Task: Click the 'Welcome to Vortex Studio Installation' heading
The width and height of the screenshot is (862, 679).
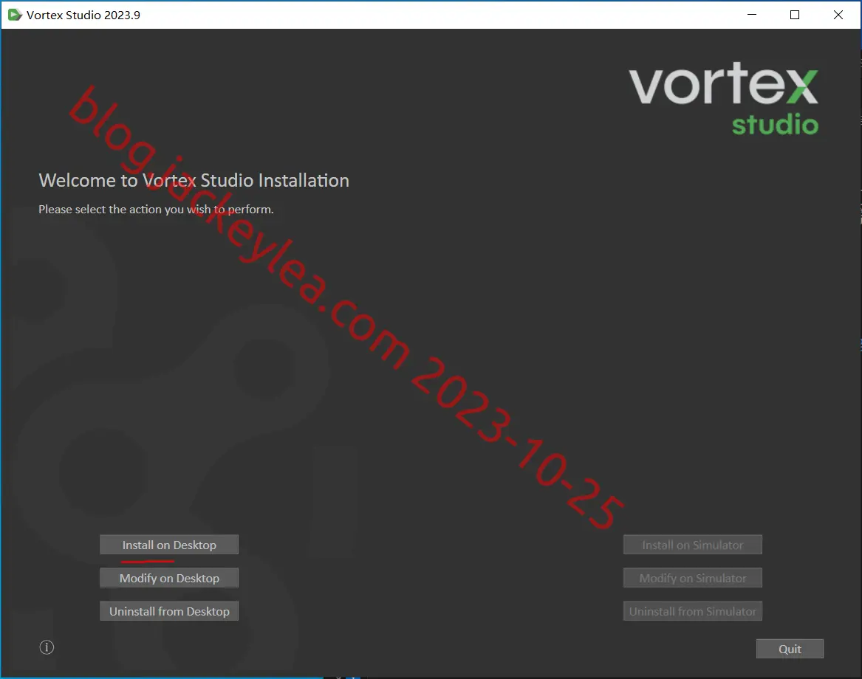Action: [194, 180]
